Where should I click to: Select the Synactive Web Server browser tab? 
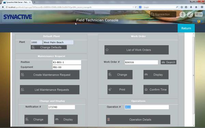17,2
